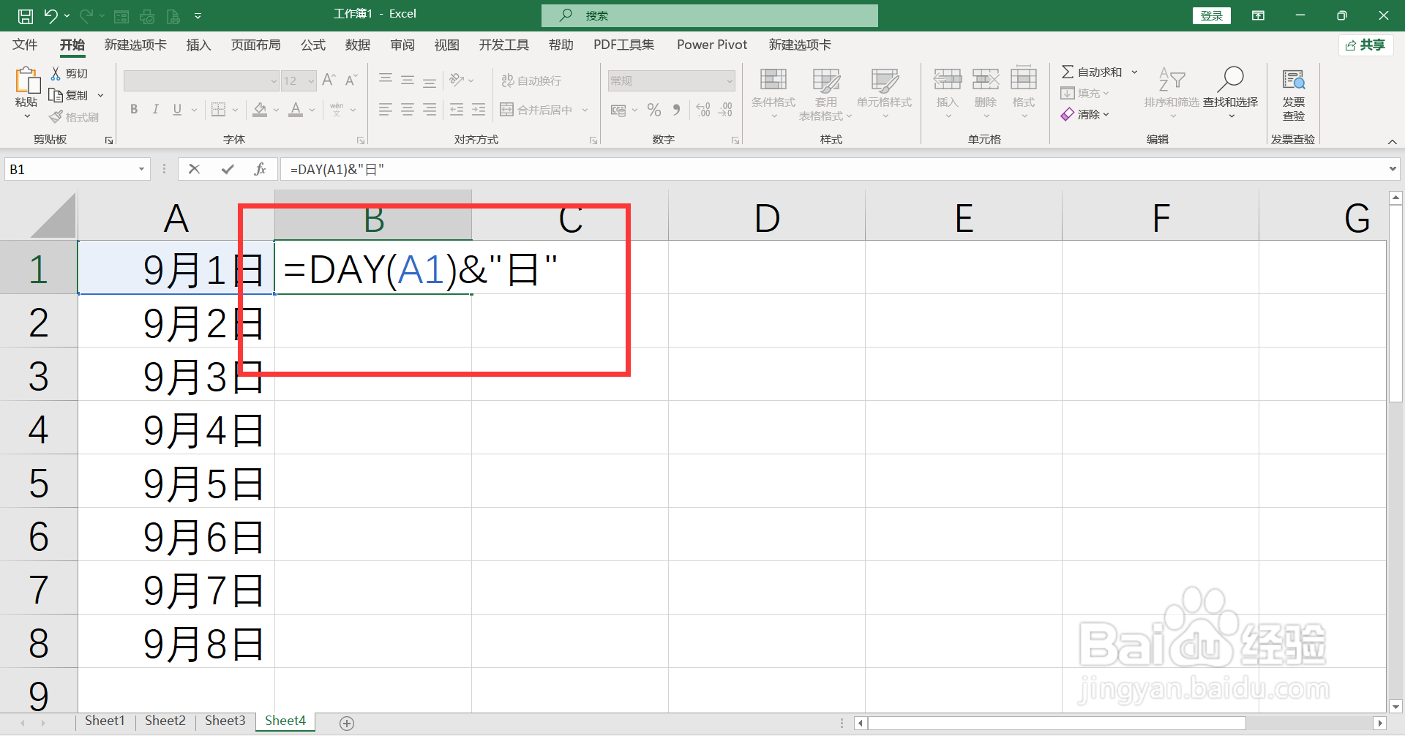Click the Increase Font Size icon

pyautogui.click(x=329, y=80)
